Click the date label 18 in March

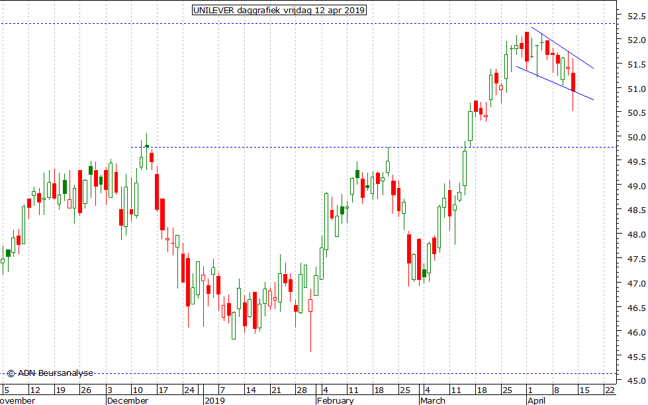481,390
